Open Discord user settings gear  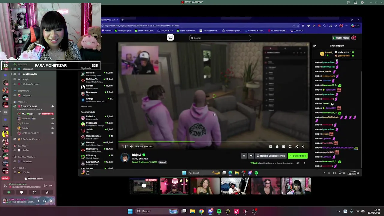point(50,201)
